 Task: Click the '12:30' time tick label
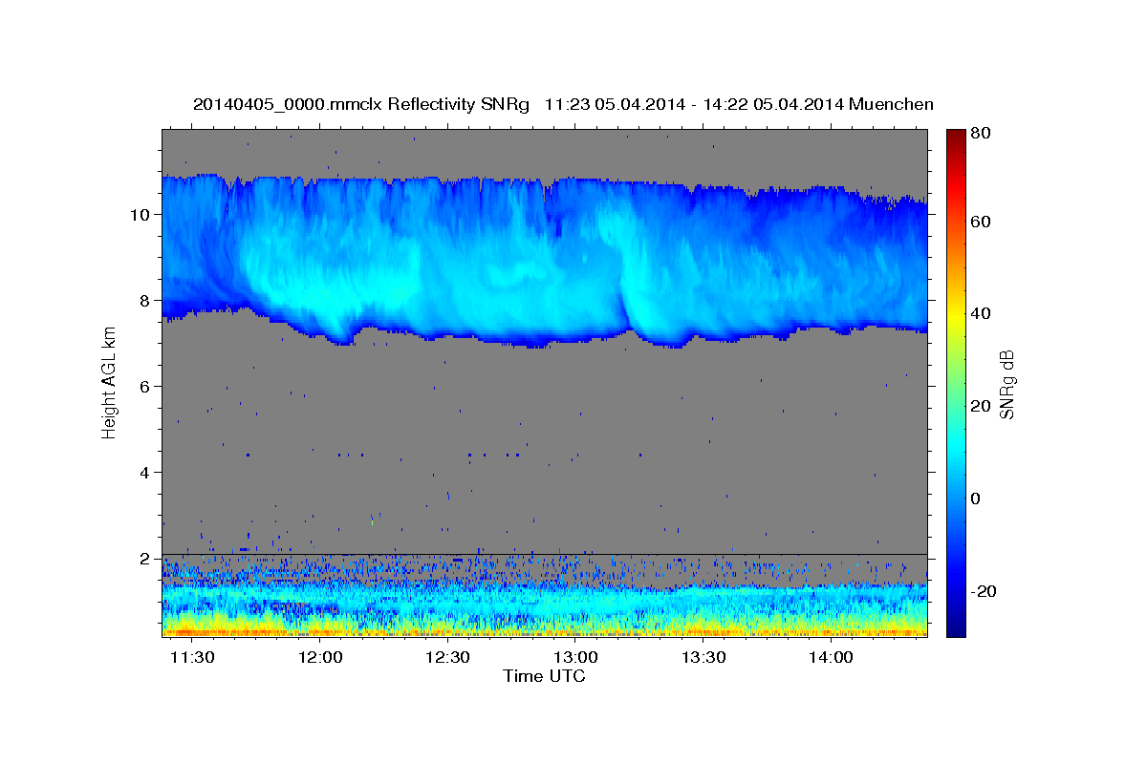click(447, 658)
